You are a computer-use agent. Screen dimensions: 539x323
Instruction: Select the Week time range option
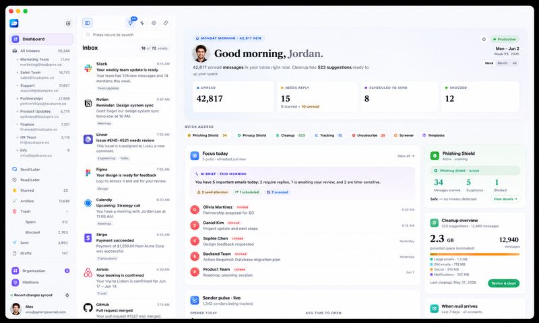point(489,63)
